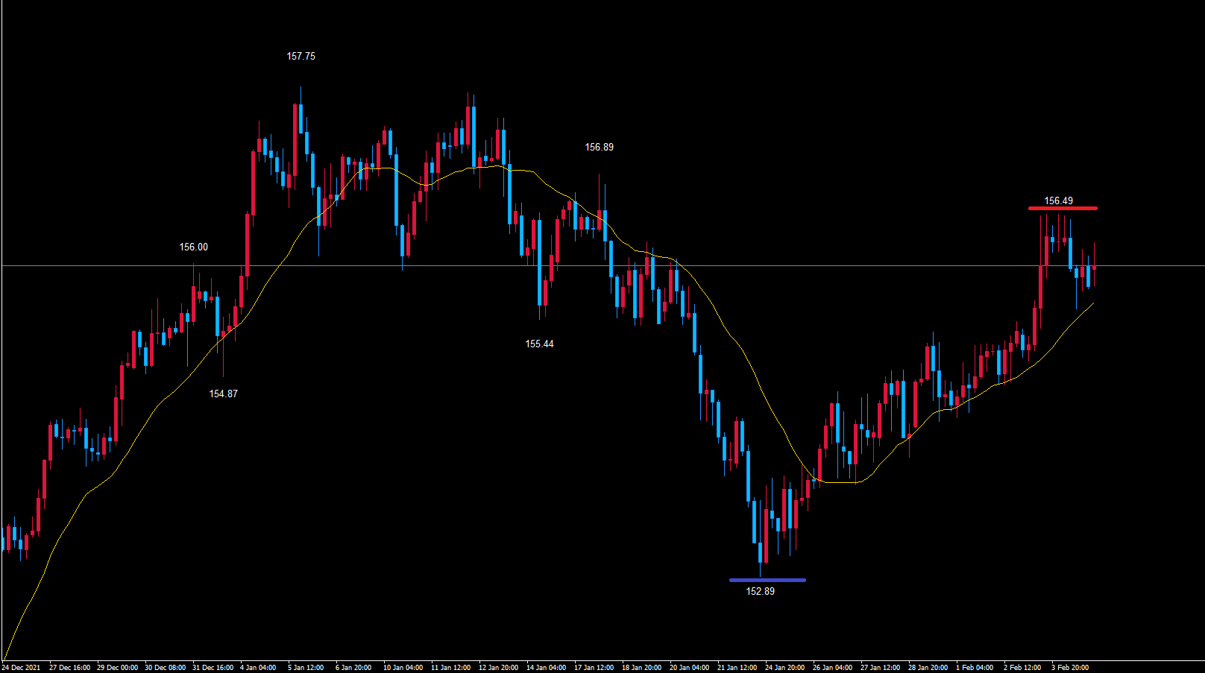This screenshot has height=673, width=1205.
Task: Click the 30 Dec 08:00 time label
Action: pos(165,668)
